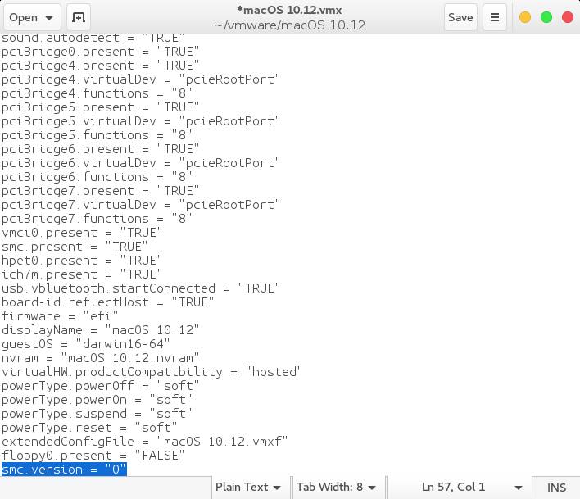The height and width of the screenshot is (499, 580).
Task: Click the displayName = "macOS 10.12" line
Action: coord(100,330)
